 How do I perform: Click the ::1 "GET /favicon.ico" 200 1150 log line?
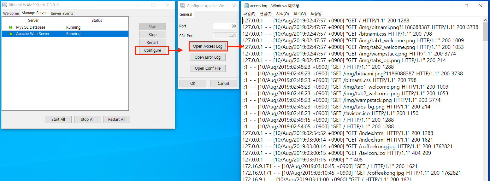pyautogui.click(x=330, y=113)
